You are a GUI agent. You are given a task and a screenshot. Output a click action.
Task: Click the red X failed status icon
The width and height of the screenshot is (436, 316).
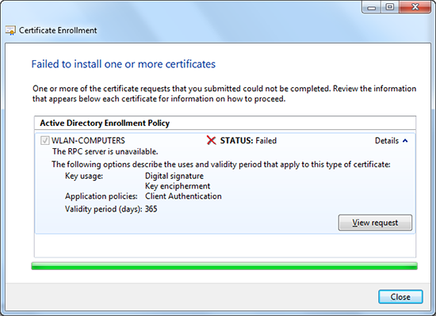(x=212, y=140)
